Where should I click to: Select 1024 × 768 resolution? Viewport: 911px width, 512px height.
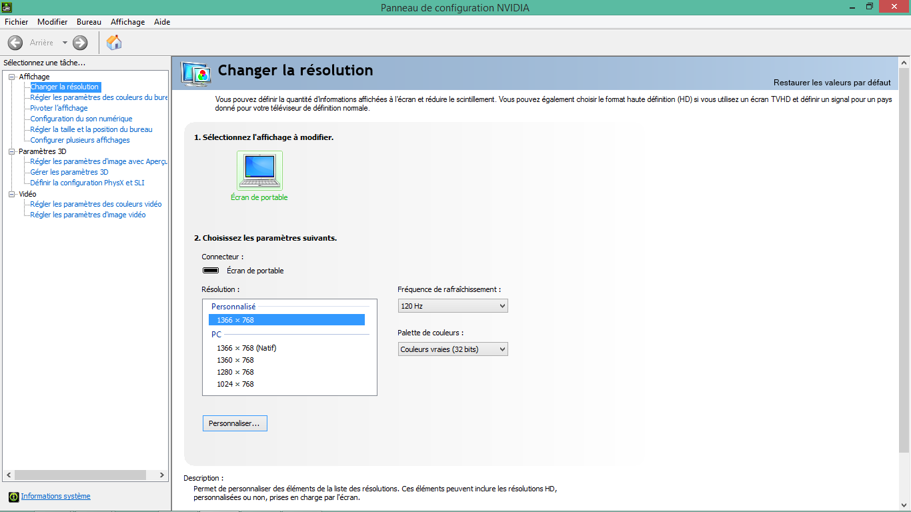(235, 384)
